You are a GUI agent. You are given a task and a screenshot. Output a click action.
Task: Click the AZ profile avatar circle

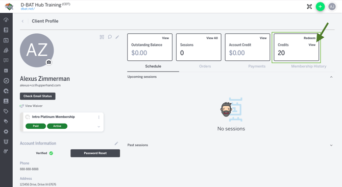coord(37,51)
